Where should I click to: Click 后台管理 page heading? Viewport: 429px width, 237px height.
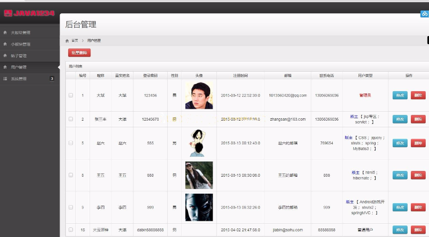coord(81,24)
